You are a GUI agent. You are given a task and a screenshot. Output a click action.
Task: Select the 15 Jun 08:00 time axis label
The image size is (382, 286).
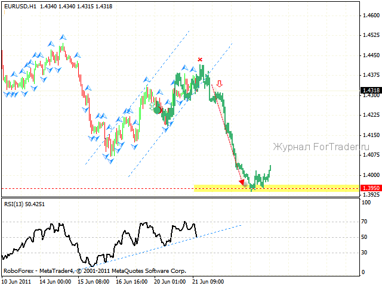94,282
